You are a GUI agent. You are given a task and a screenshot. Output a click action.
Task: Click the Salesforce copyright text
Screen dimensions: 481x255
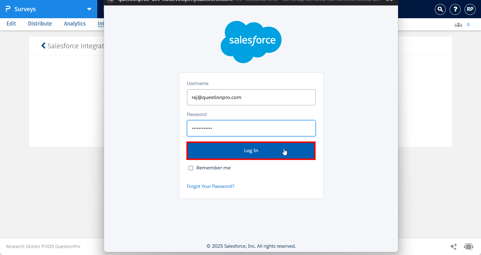point(251,246)
